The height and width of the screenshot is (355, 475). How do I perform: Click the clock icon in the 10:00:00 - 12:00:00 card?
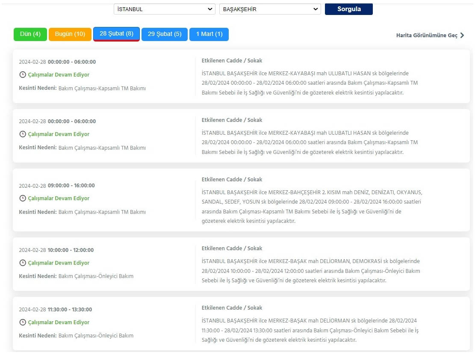tap(23, 263)
